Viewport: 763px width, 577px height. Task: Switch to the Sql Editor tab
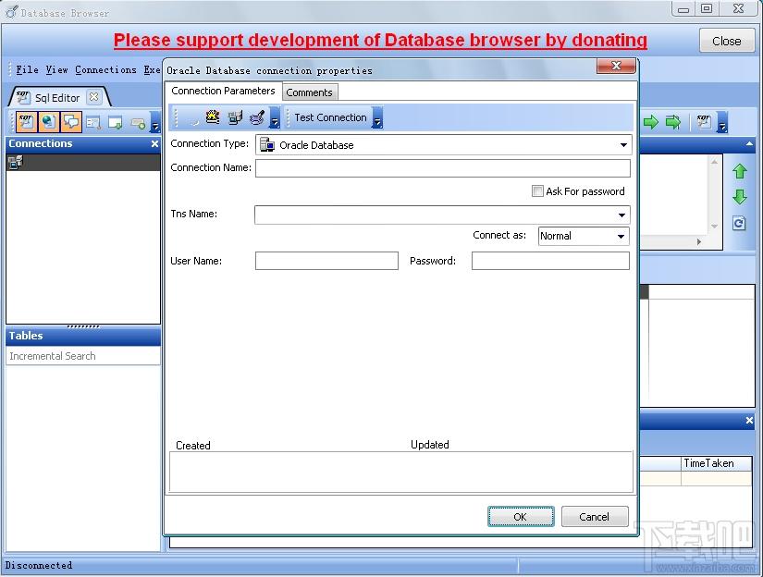point(57,98)
